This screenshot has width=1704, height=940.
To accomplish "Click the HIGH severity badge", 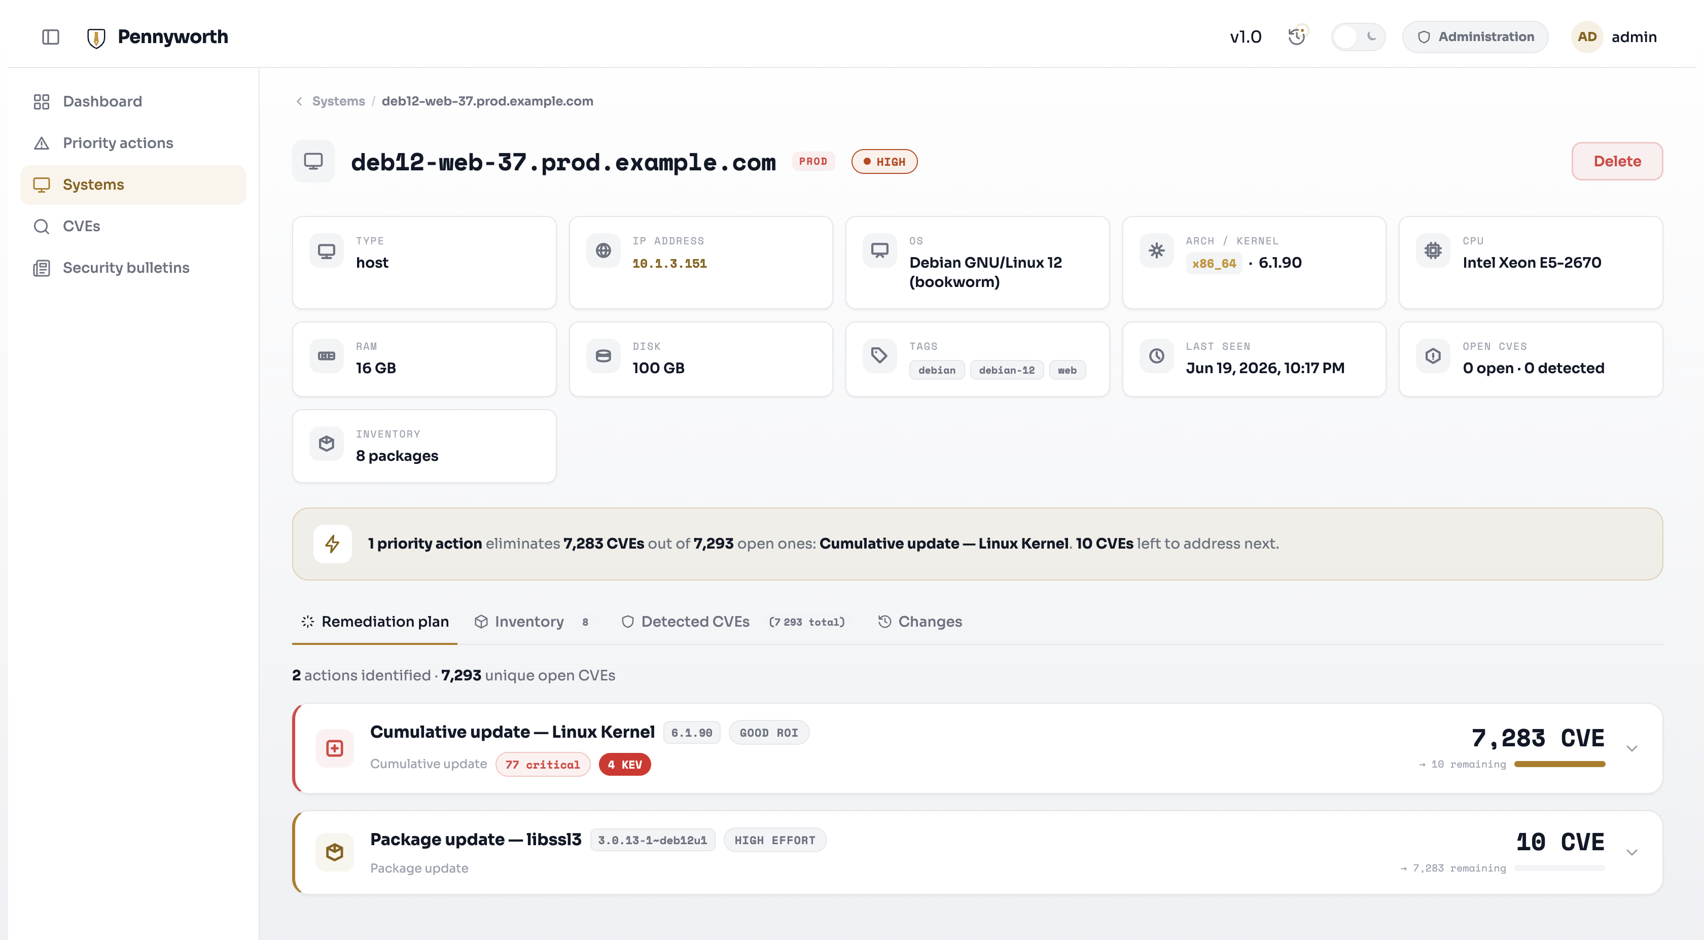I will [x=884, y=161].
